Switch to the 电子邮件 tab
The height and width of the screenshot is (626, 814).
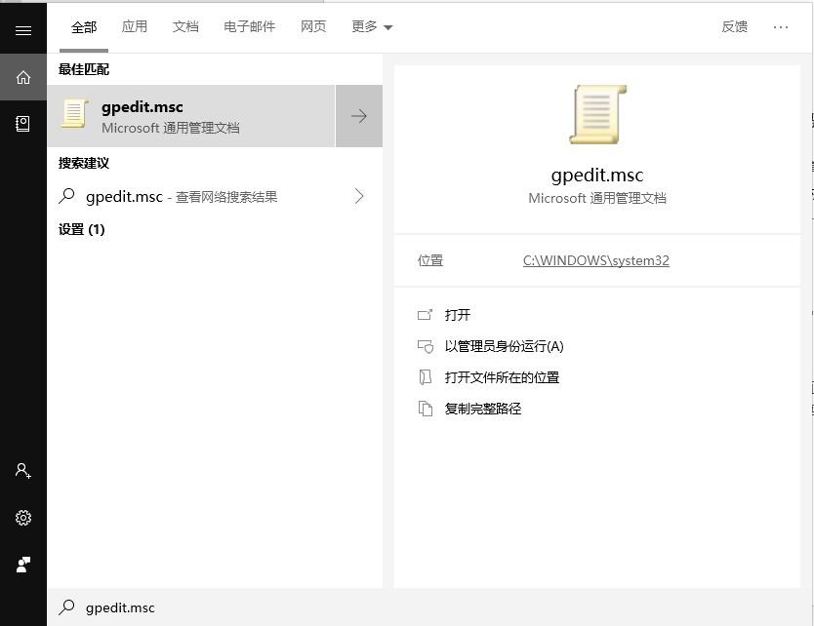249,26
